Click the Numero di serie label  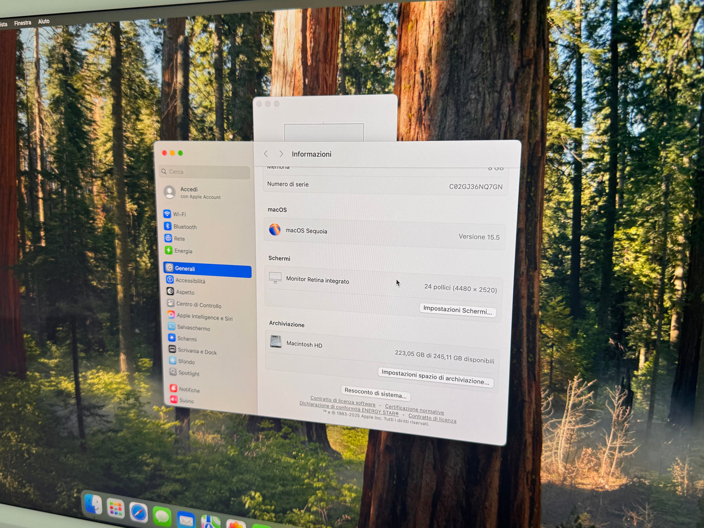click(x=288, y=184)
